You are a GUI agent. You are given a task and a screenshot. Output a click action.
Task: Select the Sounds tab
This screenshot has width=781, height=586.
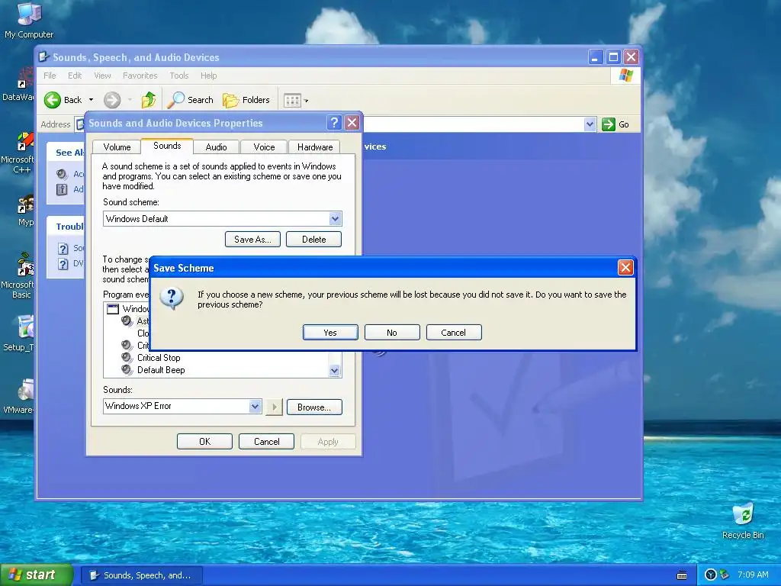(x=167, y=146)
